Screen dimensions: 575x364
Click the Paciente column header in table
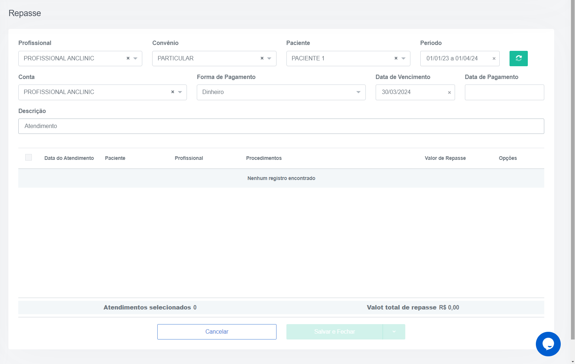[115, 158]
